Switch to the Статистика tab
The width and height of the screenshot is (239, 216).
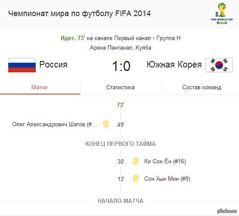pos(120,88)
